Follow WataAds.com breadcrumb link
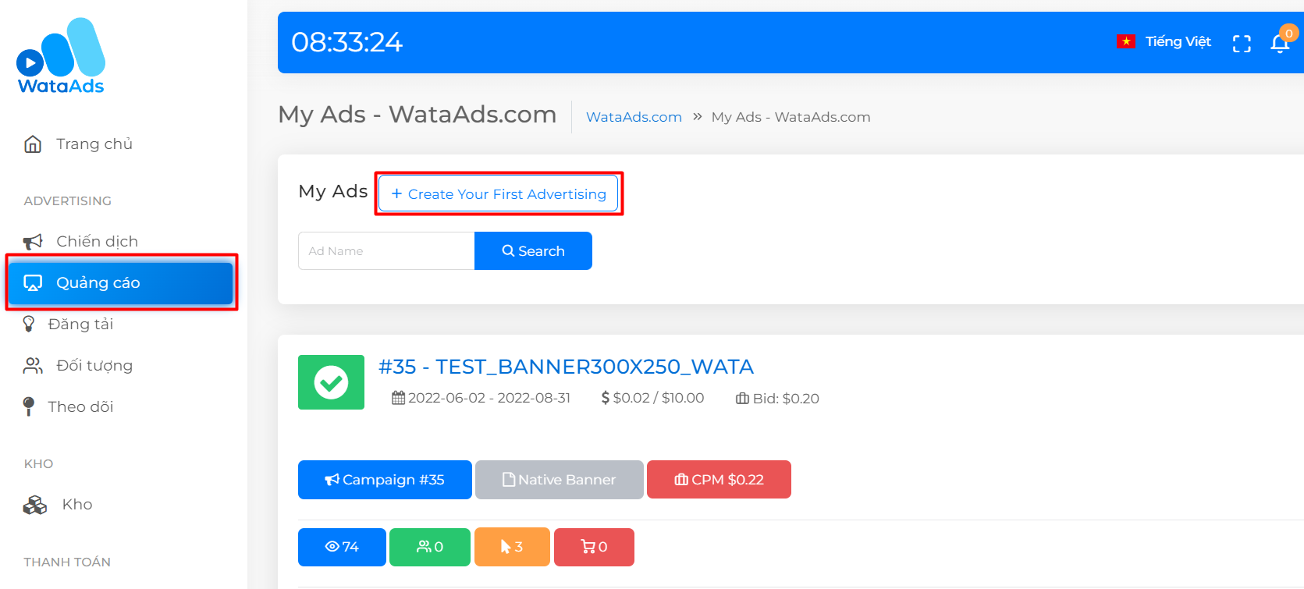The image size is (1304, 589). click(634, 117)
